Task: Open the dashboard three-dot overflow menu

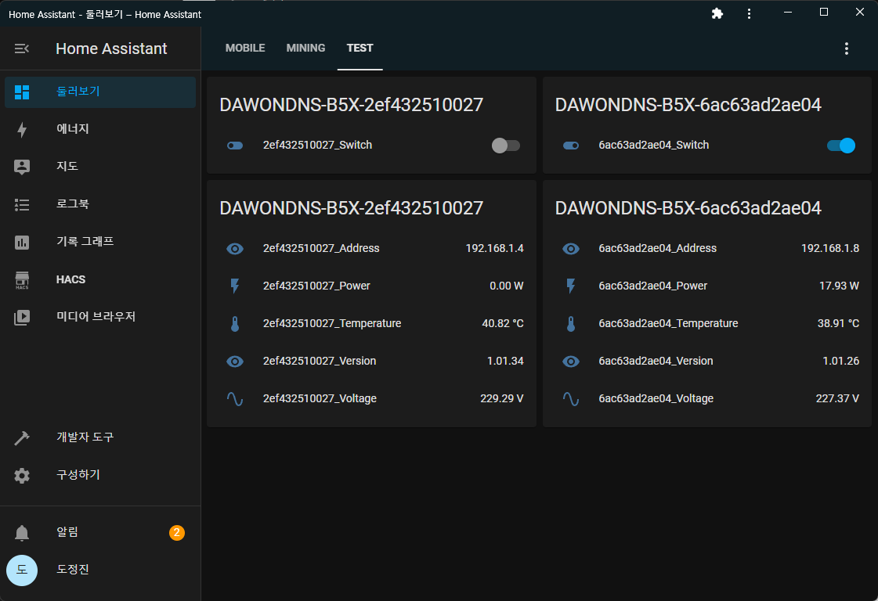Action: pos(846,49)
